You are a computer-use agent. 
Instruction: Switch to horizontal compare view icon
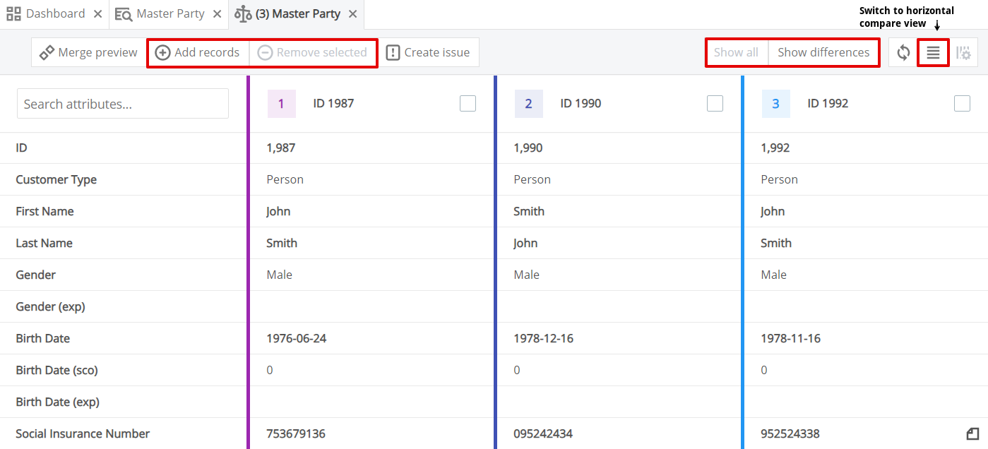[933, 52]
